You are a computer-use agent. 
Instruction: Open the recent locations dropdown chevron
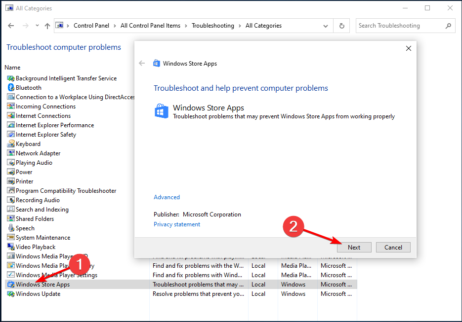click(x=37, y=26)
